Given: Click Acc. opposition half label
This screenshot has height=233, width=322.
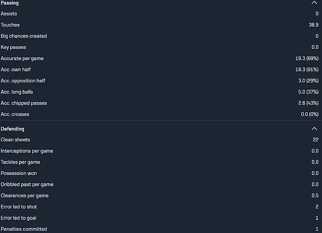Looking at the screenshot, I should click(x=23, y=81).
